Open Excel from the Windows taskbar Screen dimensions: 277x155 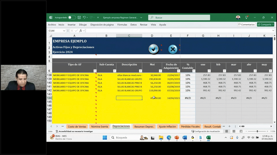point(208,137)
